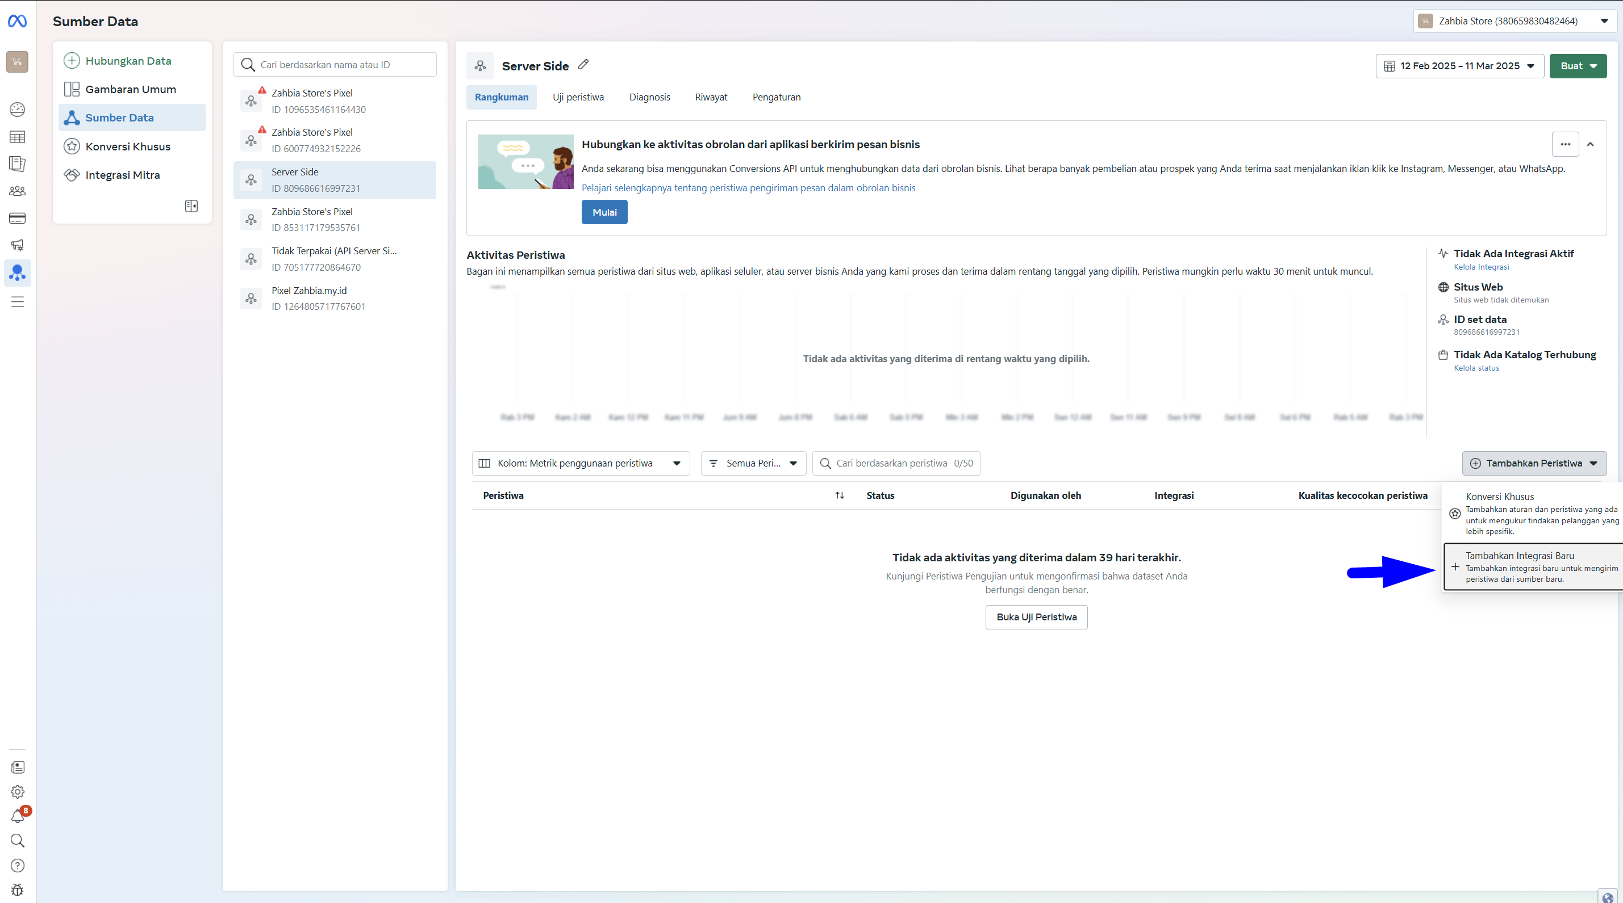This screenshot has height=903, width=1623.
Task: Switch to the Uji peristiwa tab
Action: (x=578, y=97)
